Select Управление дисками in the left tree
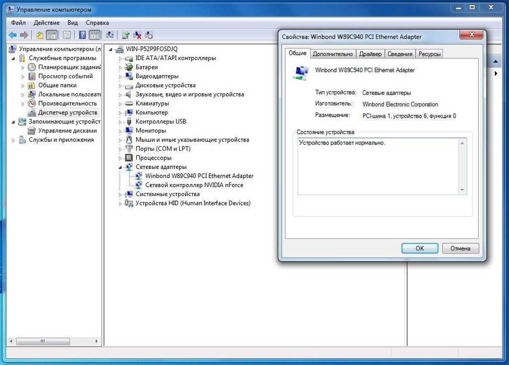The height and width of the screenshot is (365, 509). point(67,131)
